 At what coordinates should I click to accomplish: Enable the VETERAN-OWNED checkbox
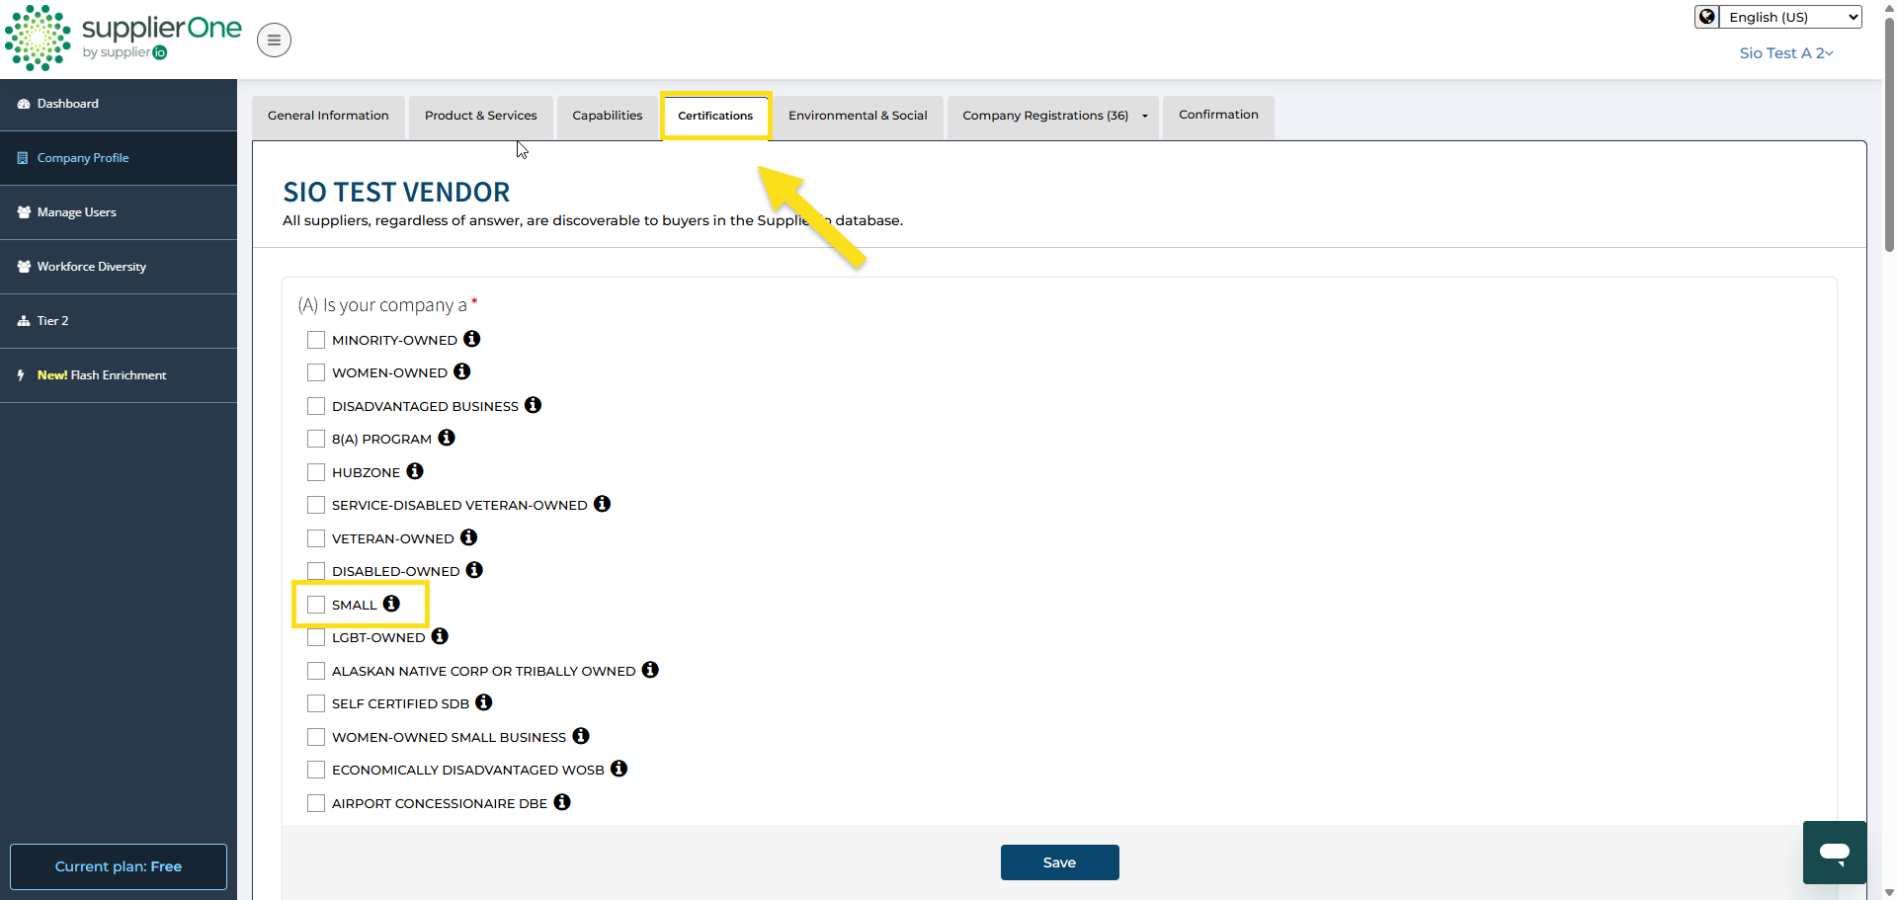[316, 538]
